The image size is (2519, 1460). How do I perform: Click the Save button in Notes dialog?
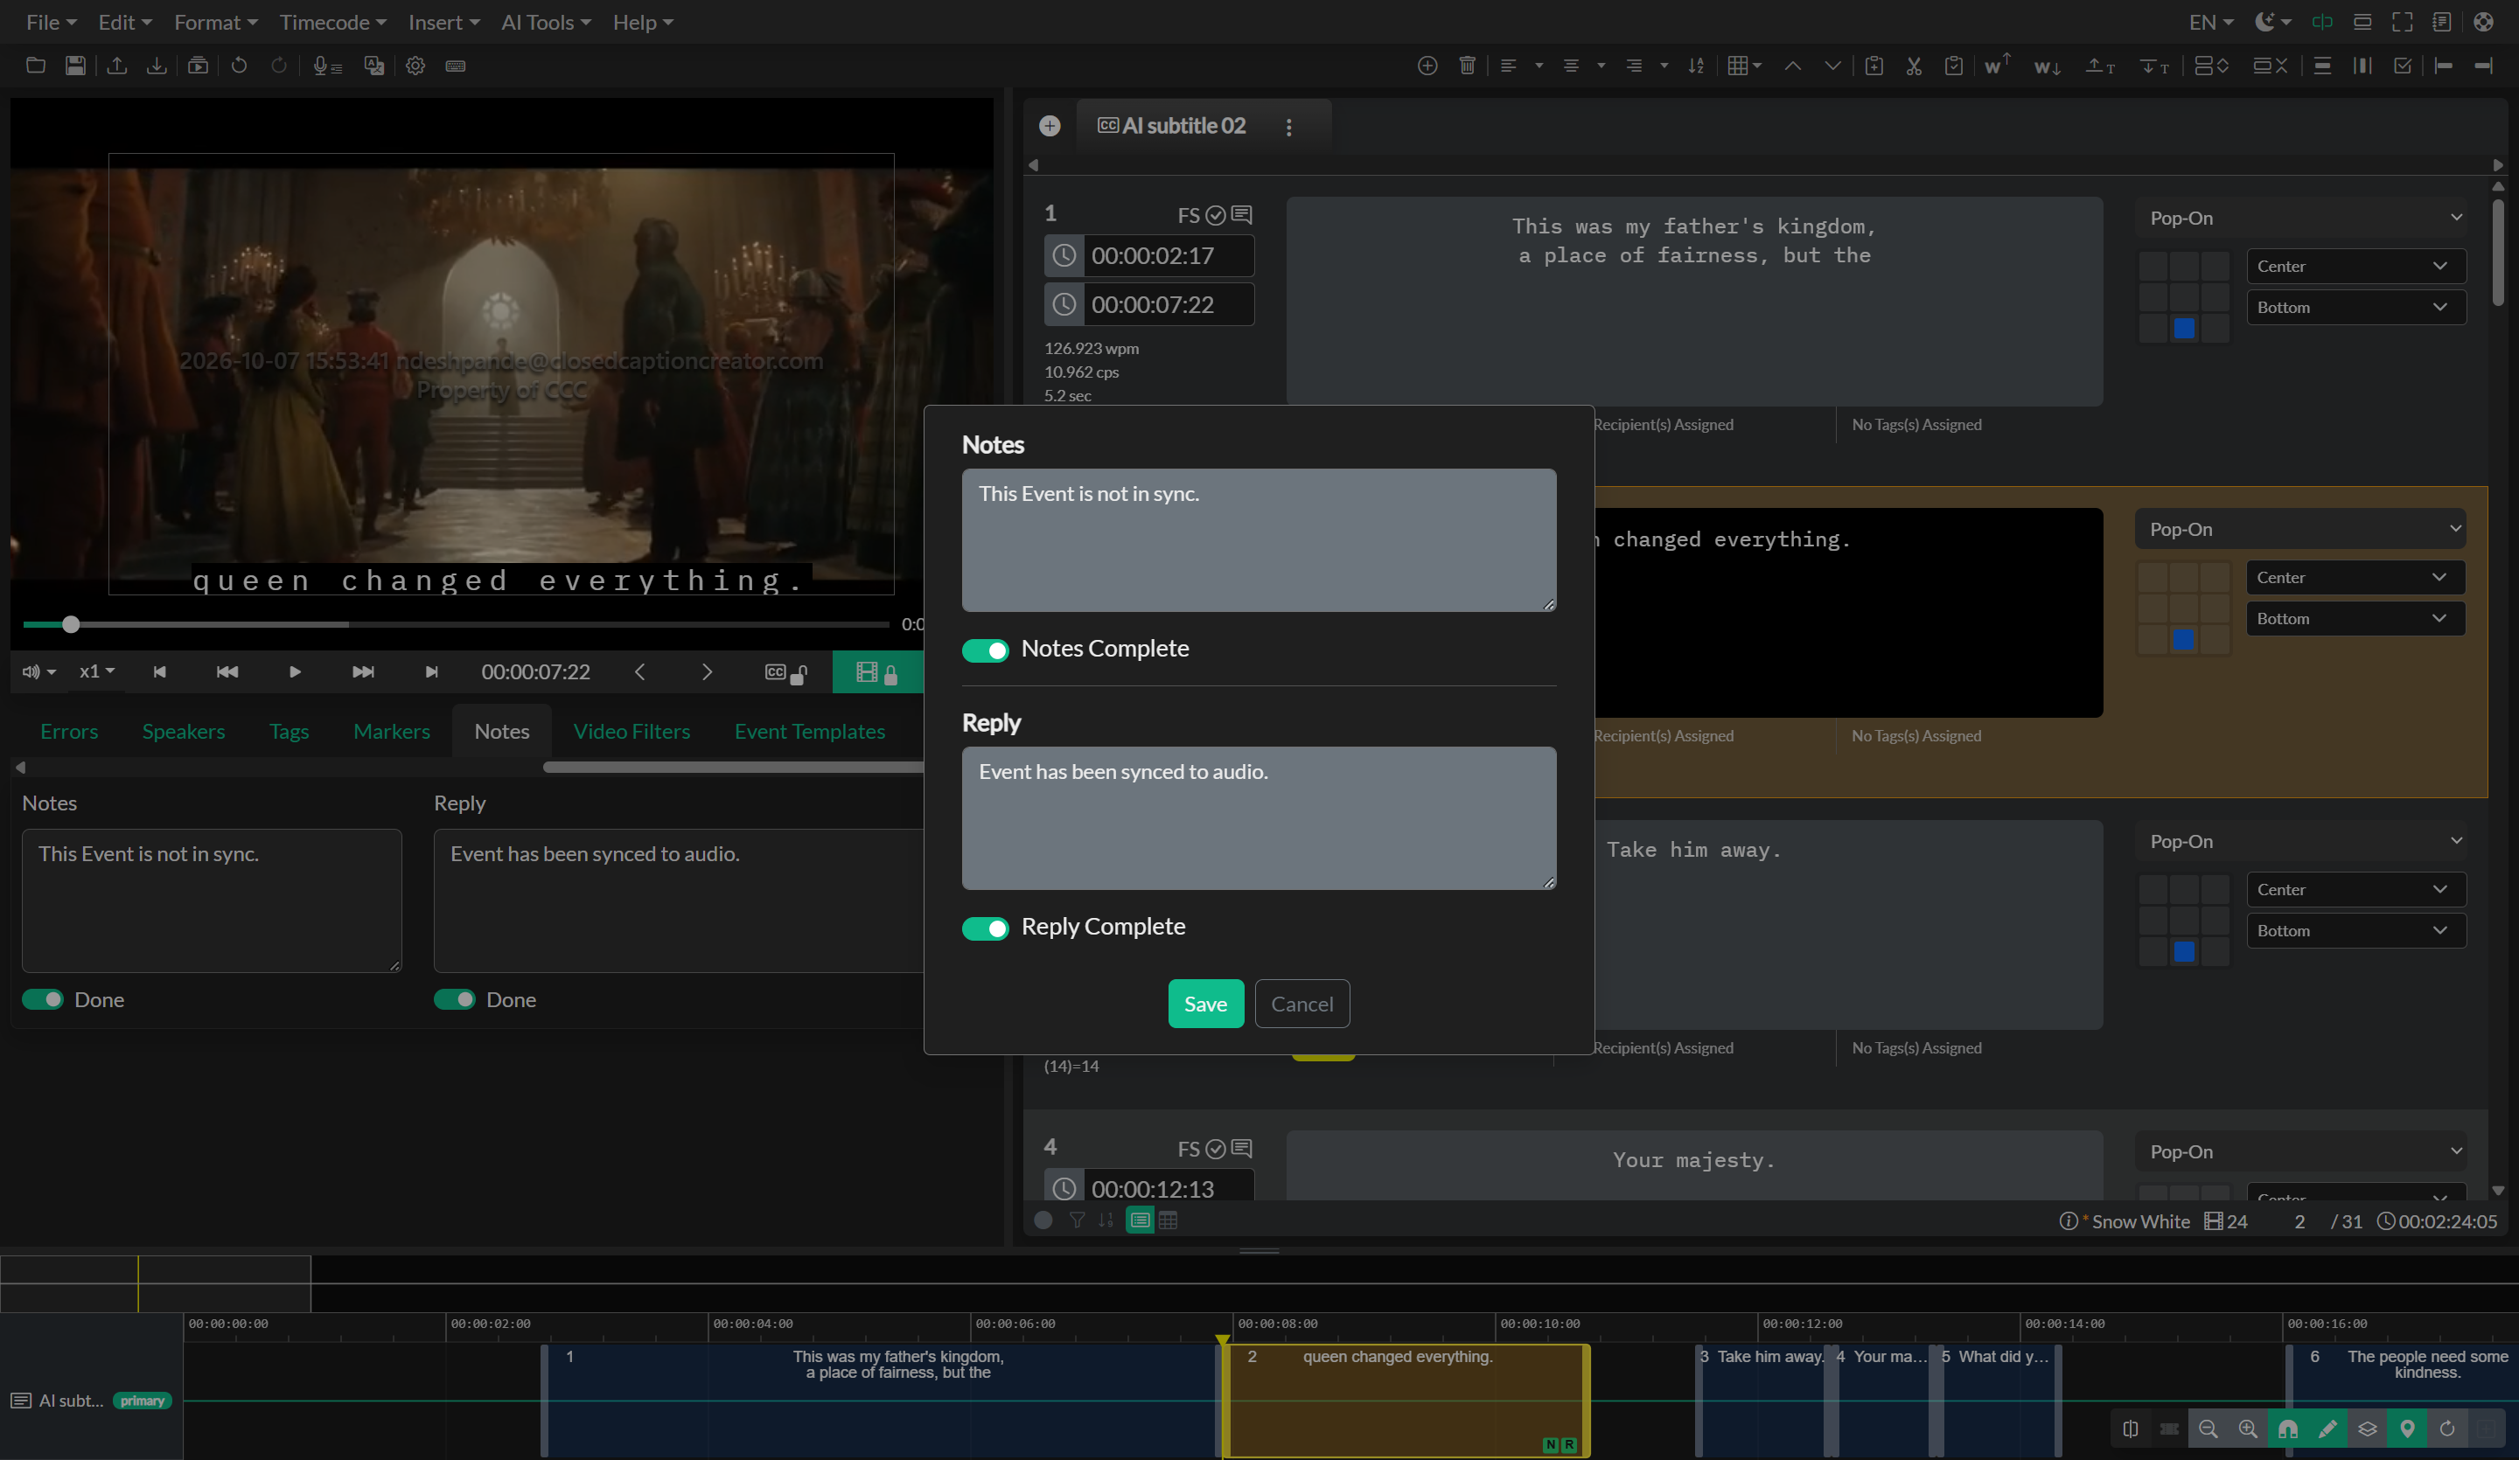pos(1206,1004)
